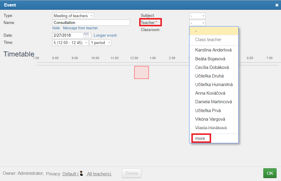Close the Event dialog
The height and width of the screenshot is (181, 281).
(x=277, y=5)
